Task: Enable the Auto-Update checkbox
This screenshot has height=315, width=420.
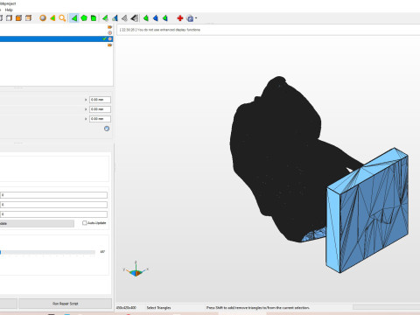Action: [85, 223]
